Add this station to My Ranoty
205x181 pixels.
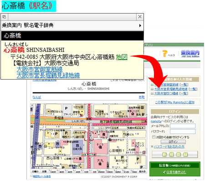(174, 102)
